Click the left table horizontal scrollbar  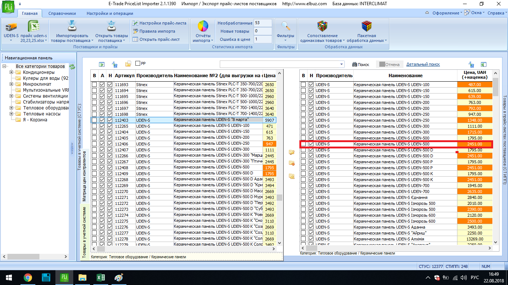(184, 249)
